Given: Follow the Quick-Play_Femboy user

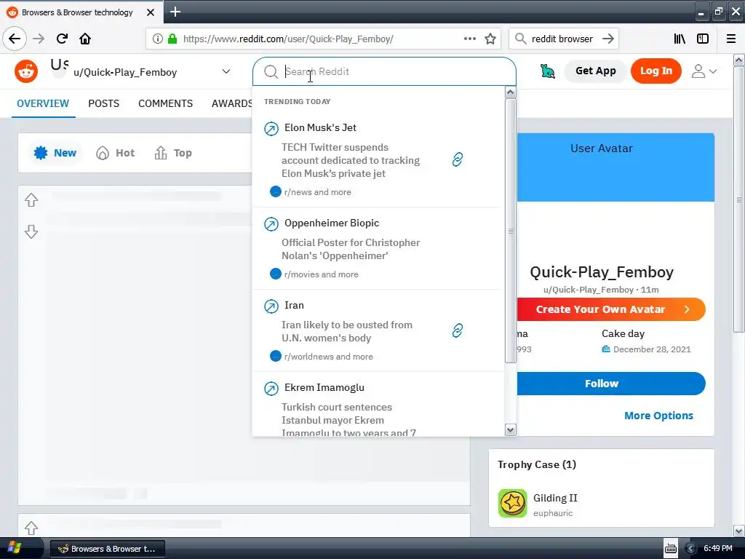Looking at the screenshot, I should [x=611, y=384].
